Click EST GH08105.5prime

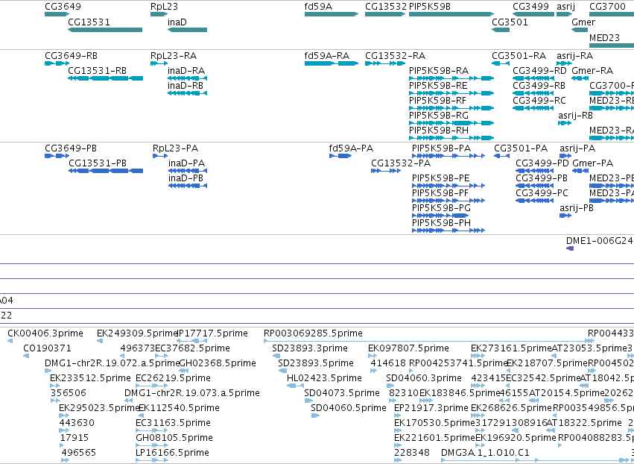[x=174, y=438]
